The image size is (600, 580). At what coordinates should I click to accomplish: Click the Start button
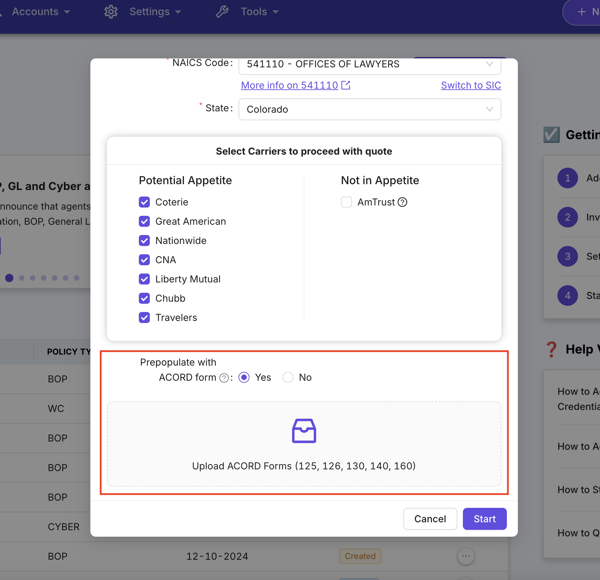485,519
